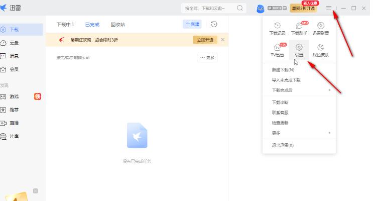Switch to 深色皮肤 dark skin

(321, 50)
